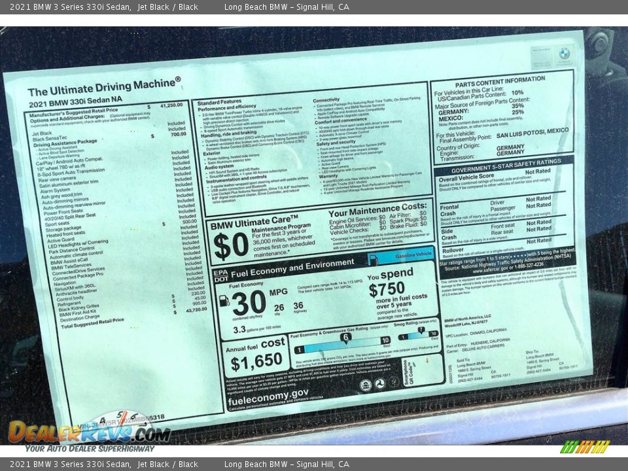Image resolution: width=628 pixels, height=471 pixels.
Task: Click "Long Beach BMW – Signal Hill, CA" in bottom caption
Action: coord(287,464)
